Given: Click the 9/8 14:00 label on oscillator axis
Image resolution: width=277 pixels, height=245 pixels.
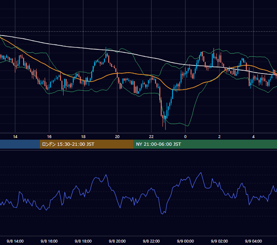Looking at the screenshot, I should (x=15, y=241).
